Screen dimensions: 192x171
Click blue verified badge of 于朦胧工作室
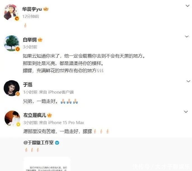pos(57,143)
